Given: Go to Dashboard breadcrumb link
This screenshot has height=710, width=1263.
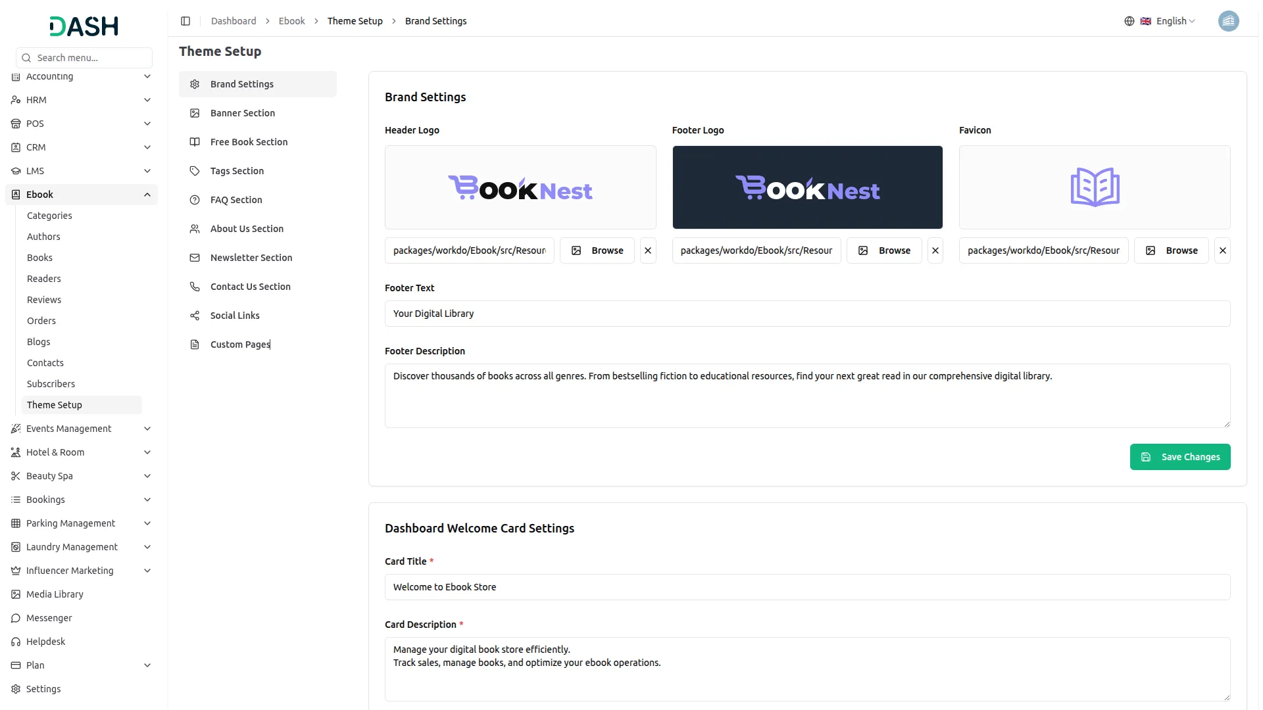Looking at the screenshot, I should click(234, 21).
